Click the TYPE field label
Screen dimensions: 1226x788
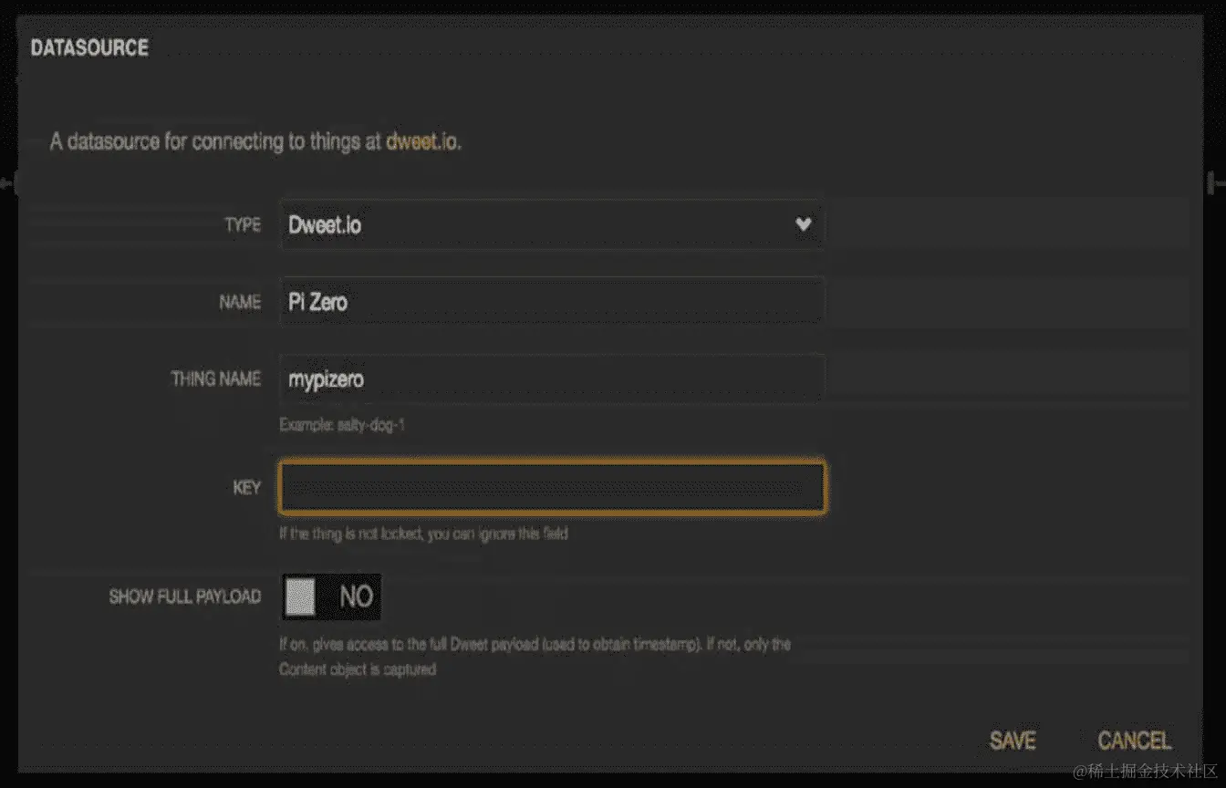243,225
